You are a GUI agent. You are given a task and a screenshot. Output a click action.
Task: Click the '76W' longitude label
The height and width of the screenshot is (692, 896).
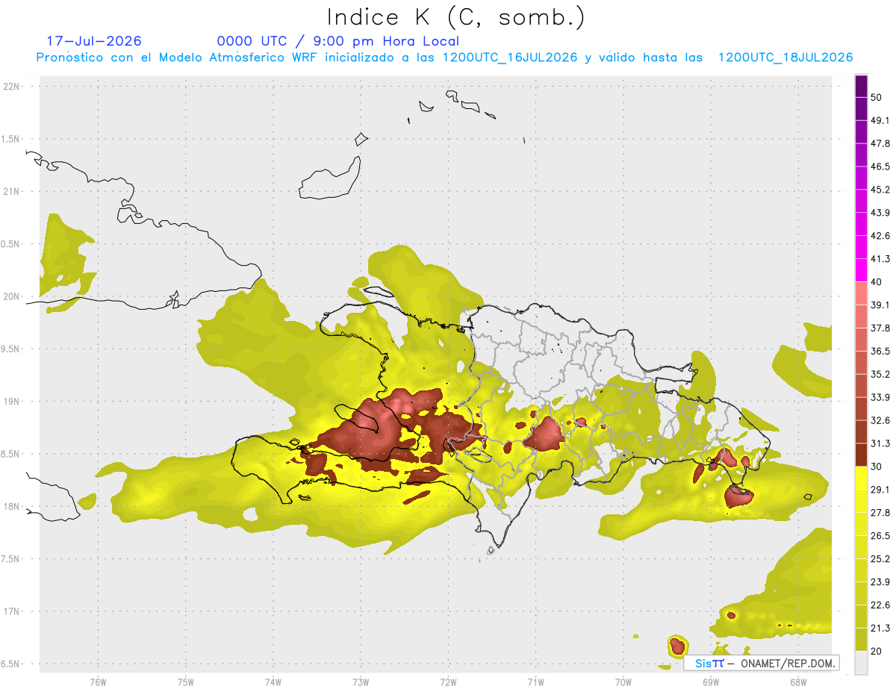(x=98, y=682)
